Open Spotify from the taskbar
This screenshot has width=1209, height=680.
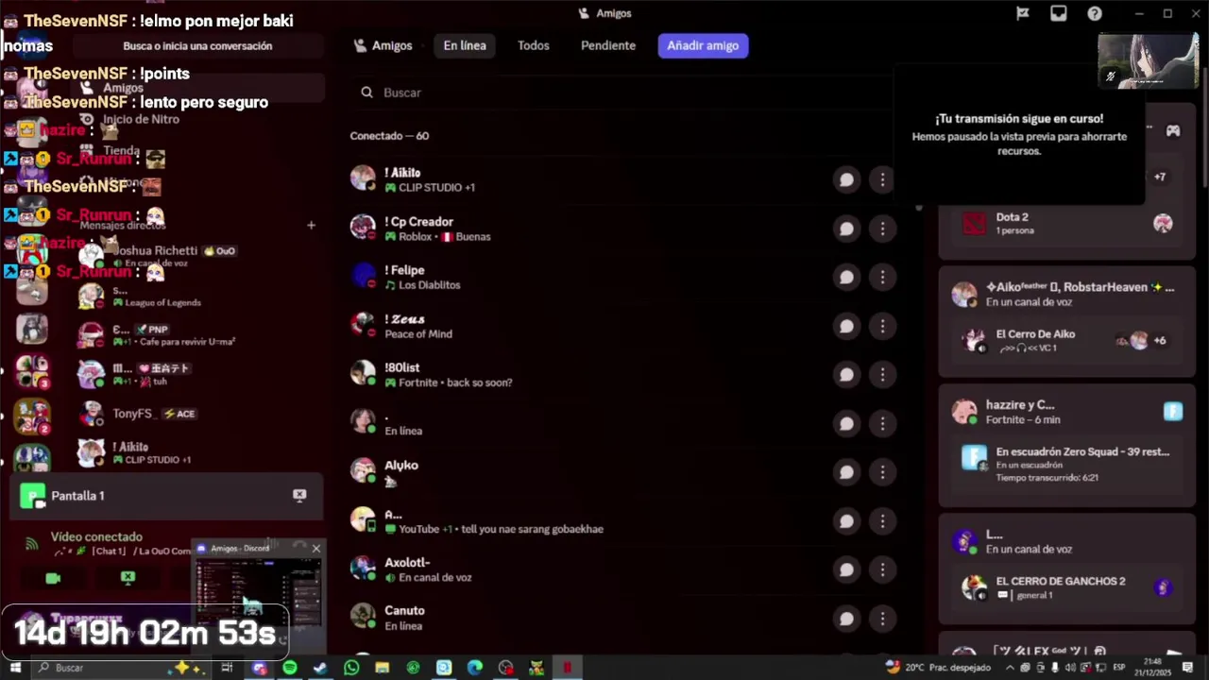pyautogui.click(x=290, y=668)
